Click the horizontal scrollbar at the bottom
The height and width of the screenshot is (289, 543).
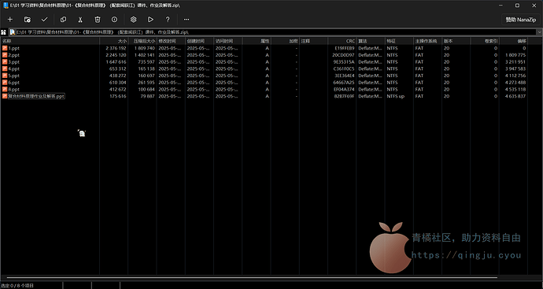(252, 277)
